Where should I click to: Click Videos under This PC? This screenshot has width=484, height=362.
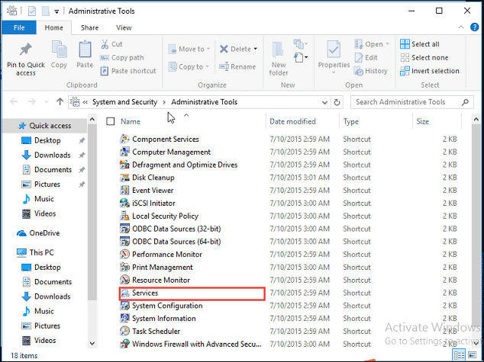point(45,341)
